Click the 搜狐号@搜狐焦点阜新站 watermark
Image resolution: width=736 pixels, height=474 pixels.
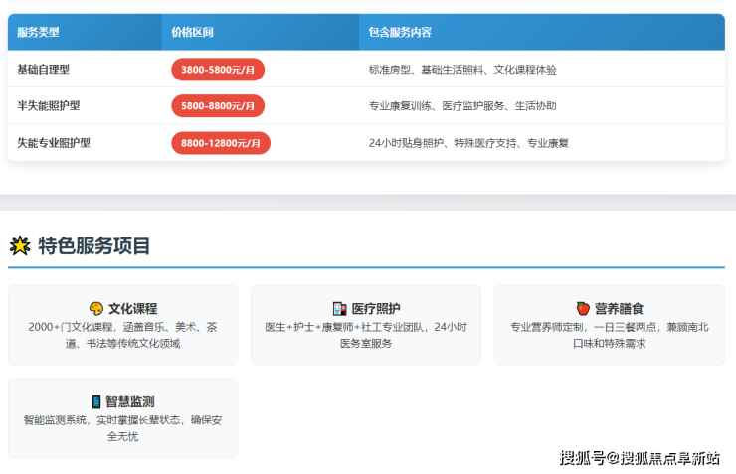click(x=640, y=458)
